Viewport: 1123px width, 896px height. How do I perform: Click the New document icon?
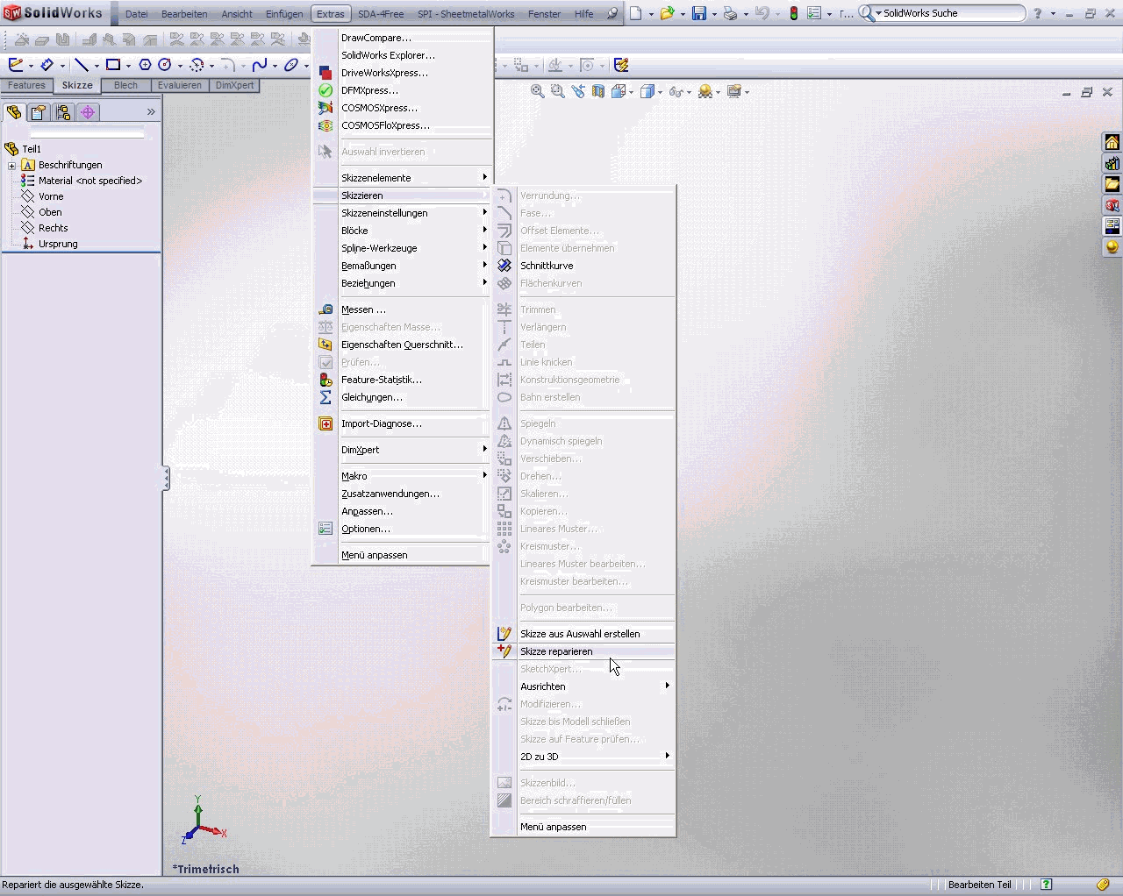636,13
